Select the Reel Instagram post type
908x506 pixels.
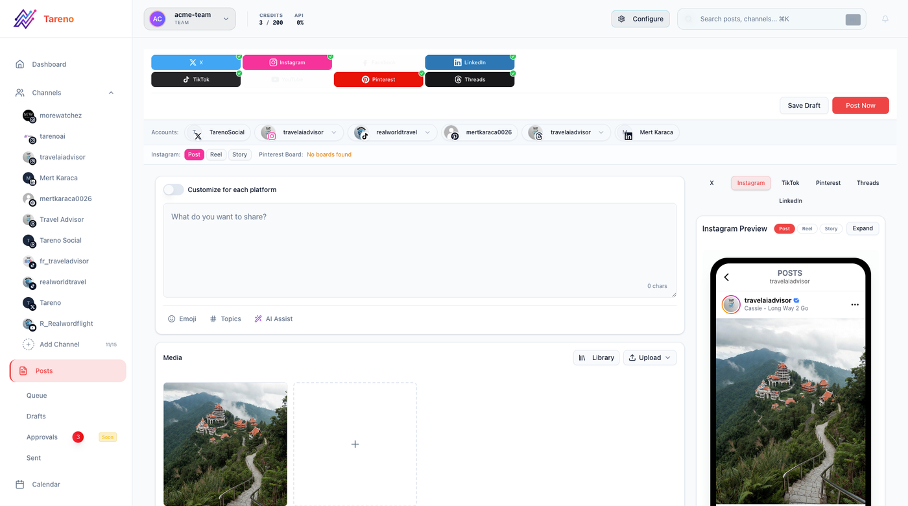point(216,154)
